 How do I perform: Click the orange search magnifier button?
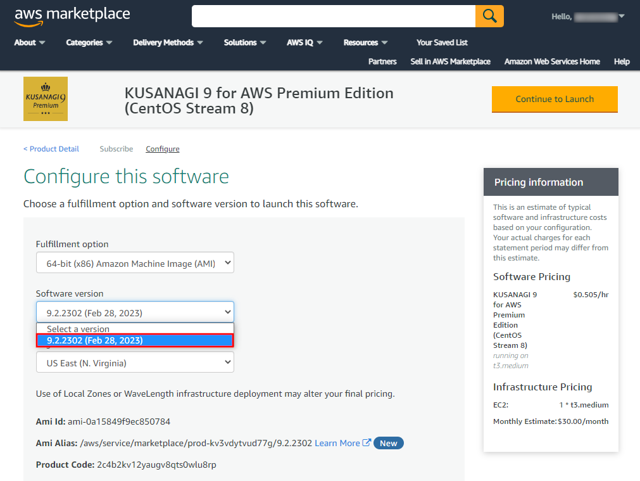[489, 16]
